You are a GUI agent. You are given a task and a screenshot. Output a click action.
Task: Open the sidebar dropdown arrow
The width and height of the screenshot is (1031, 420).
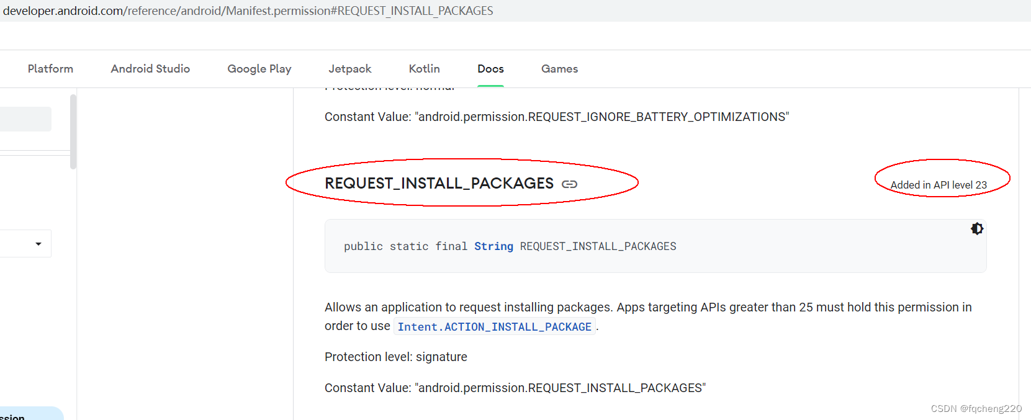(38, 244)
